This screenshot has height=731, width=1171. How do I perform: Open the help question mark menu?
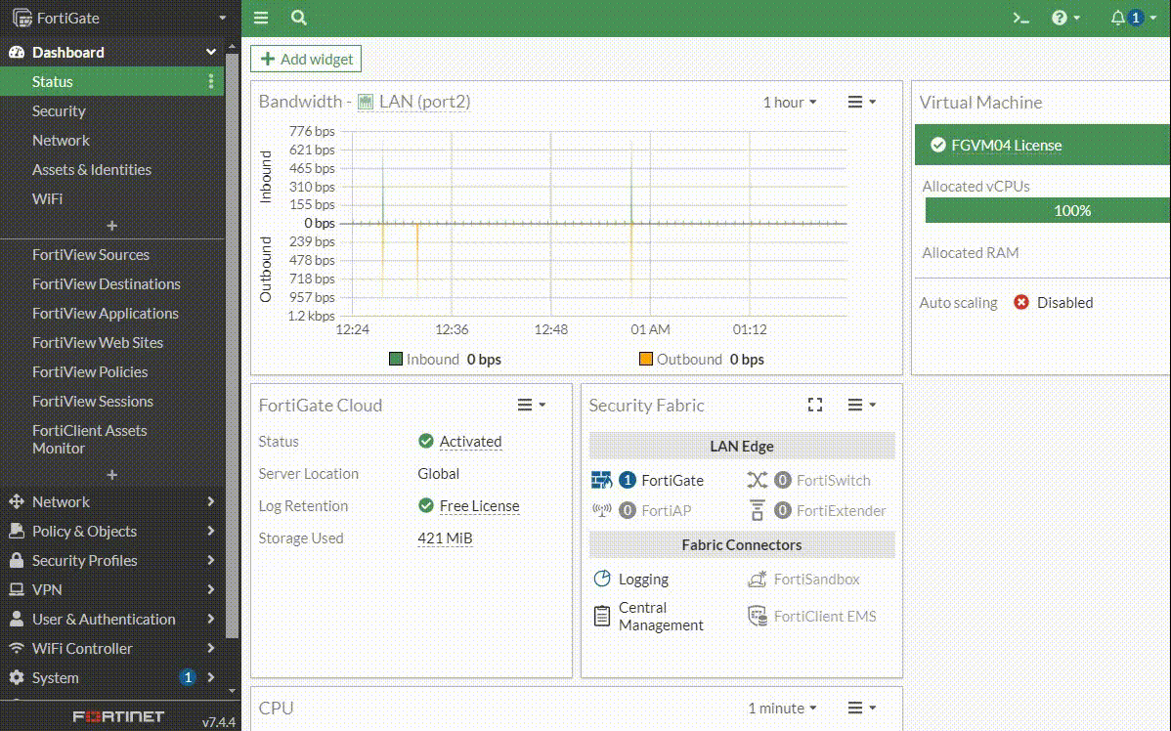coord(1065,18)
